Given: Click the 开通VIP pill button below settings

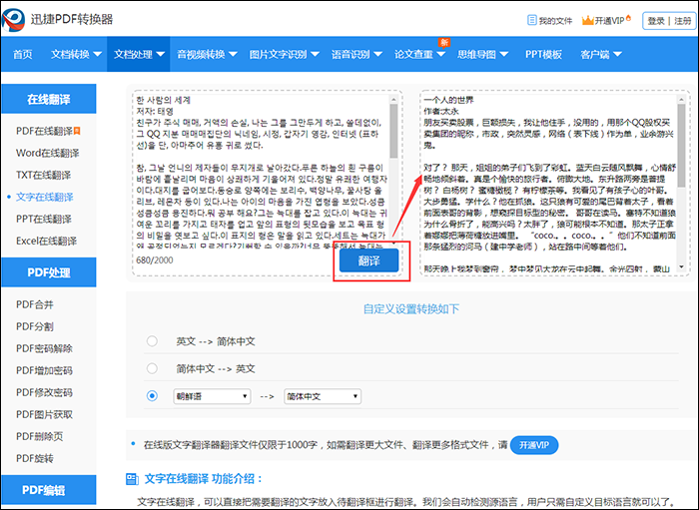Looking at the screenshot, I should [534, 445].
